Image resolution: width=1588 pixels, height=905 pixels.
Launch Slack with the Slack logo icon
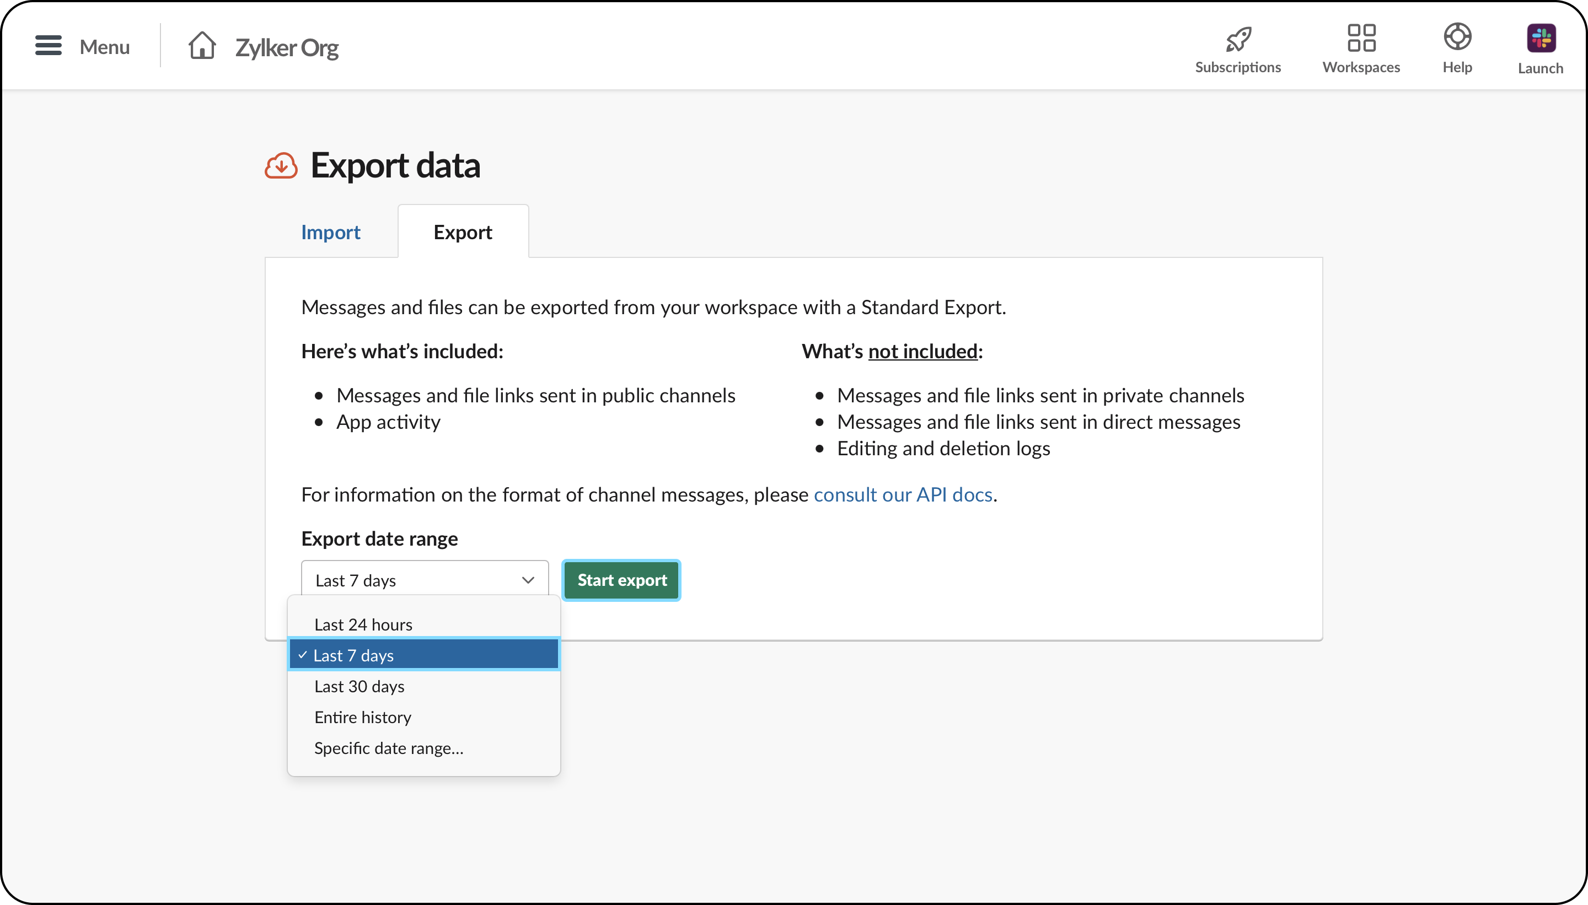point(1540,39)
